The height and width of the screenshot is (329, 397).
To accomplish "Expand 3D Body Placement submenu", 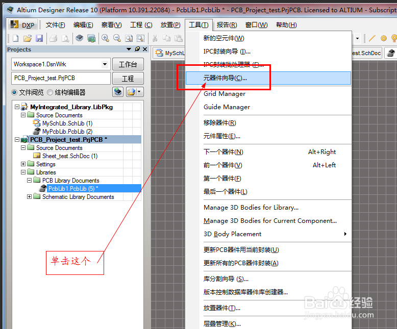I will pos(268,234).
